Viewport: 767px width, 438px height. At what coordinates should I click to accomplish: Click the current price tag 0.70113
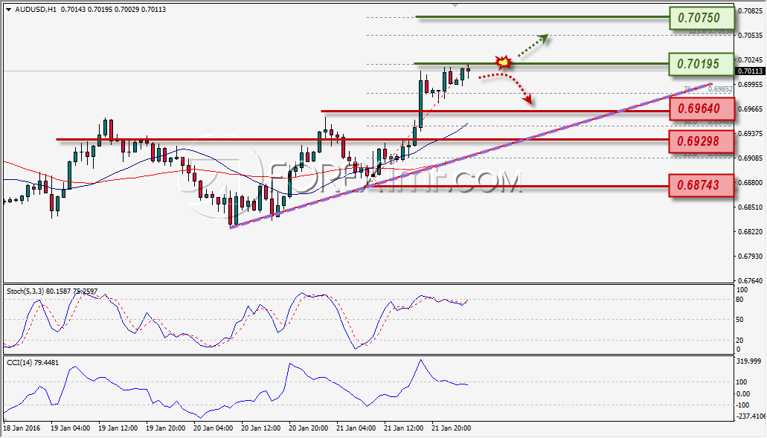point(750,71)
